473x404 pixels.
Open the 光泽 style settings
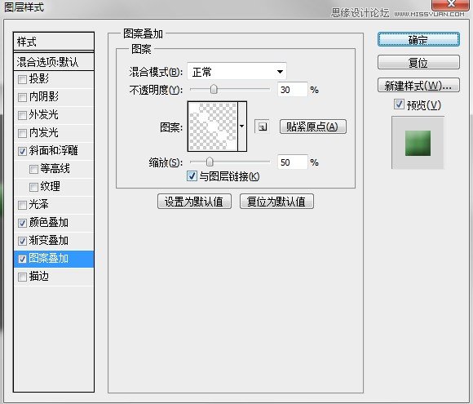(x=39, y=204)
